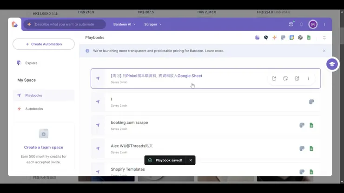Click scraper icon on booking.com row

pyautogui.click(x=302, y=125)
